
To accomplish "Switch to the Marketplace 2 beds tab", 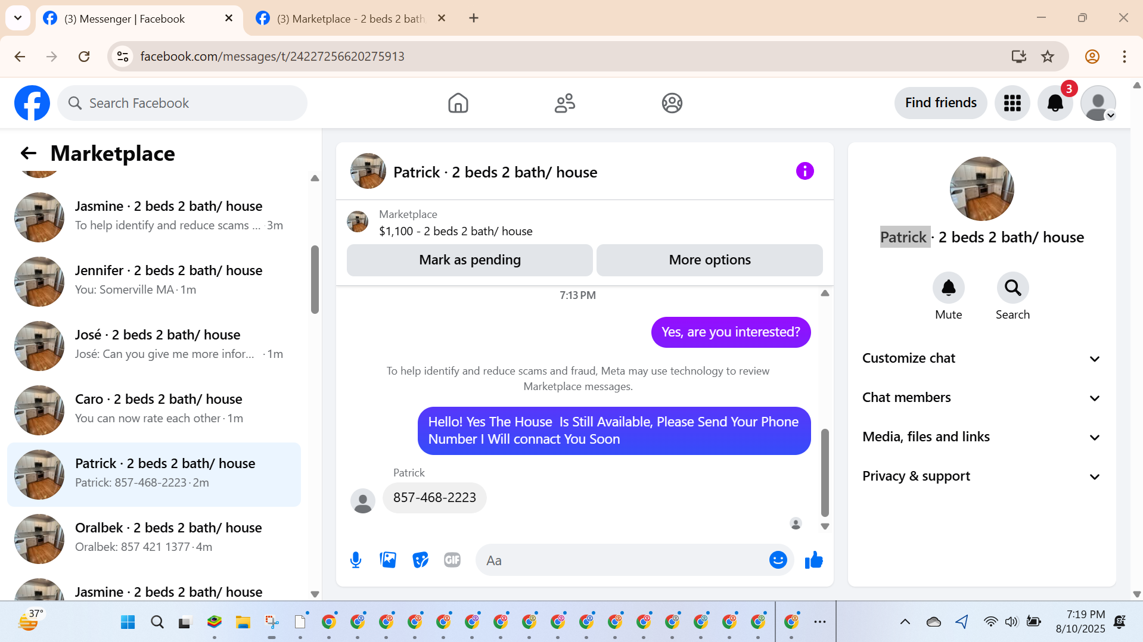I will tap(350, 18).
